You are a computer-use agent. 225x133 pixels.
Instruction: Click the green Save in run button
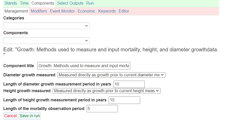(30, 116)
